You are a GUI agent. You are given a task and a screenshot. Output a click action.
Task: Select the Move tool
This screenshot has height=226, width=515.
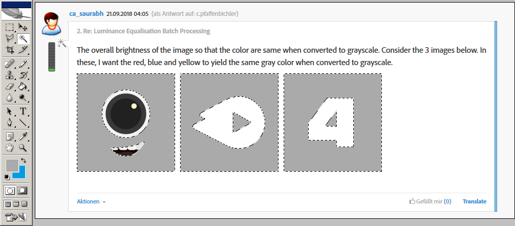tap(23, 27)
